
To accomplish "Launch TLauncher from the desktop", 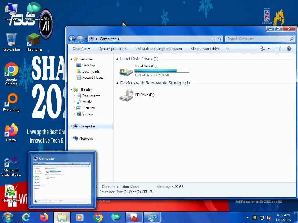I will (x=34, y=42).
